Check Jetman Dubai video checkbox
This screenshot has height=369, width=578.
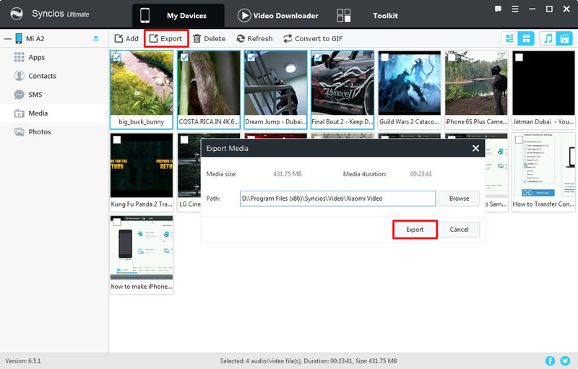pyautogui.click(x=519, y=58)
